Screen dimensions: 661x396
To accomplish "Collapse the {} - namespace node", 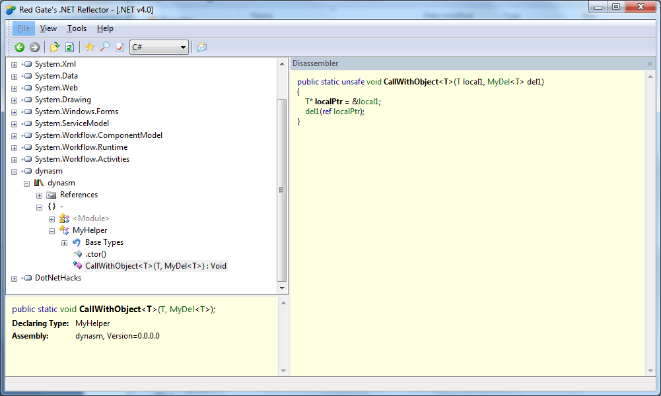I will coord(39,207).
